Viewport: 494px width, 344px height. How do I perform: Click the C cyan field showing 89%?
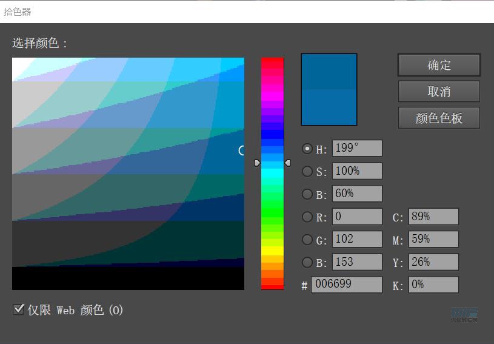coord(433,217)
